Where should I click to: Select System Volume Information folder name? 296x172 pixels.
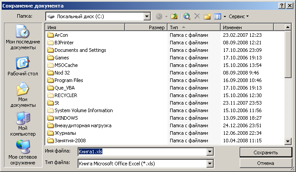pos(84,110)
